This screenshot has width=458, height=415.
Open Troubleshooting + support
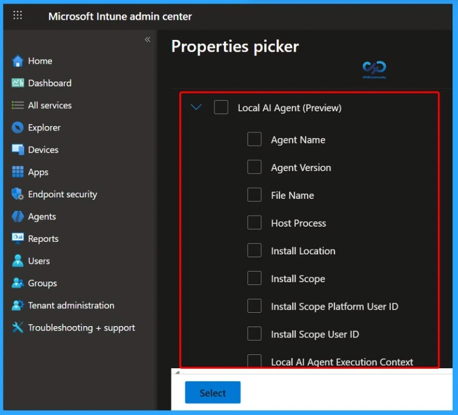[81, 328]
